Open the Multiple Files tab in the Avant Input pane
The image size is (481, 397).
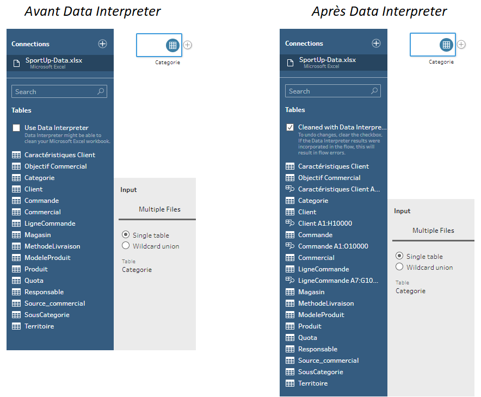point(159,209)
